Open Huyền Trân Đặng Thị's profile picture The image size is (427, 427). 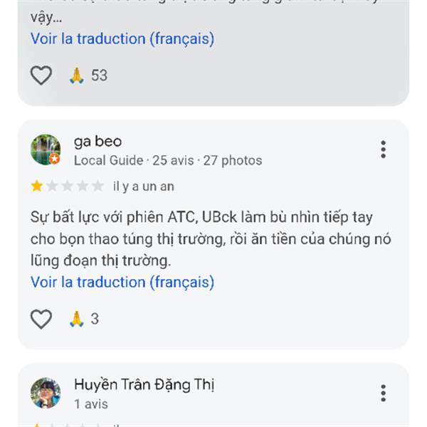click(46, 393)
